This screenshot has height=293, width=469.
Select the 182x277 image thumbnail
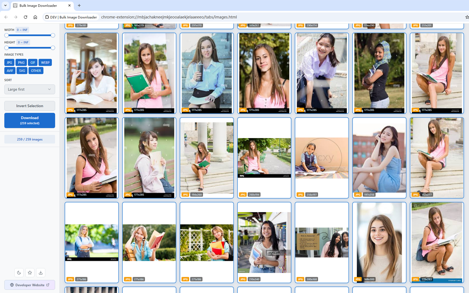pos(437,158)
